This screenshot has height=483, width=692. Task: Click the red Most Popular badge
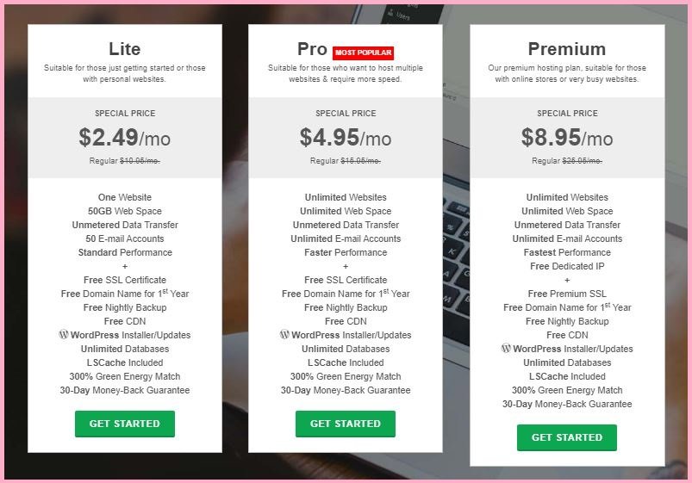point(363,53)
